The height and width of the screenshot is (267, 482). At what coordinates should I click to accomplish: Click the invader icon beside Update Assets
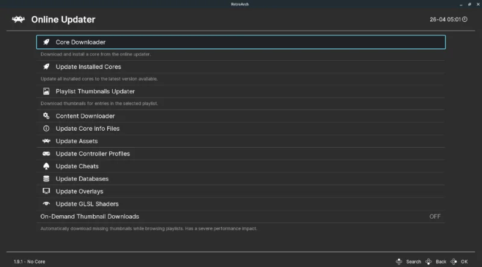click(46, 141)
